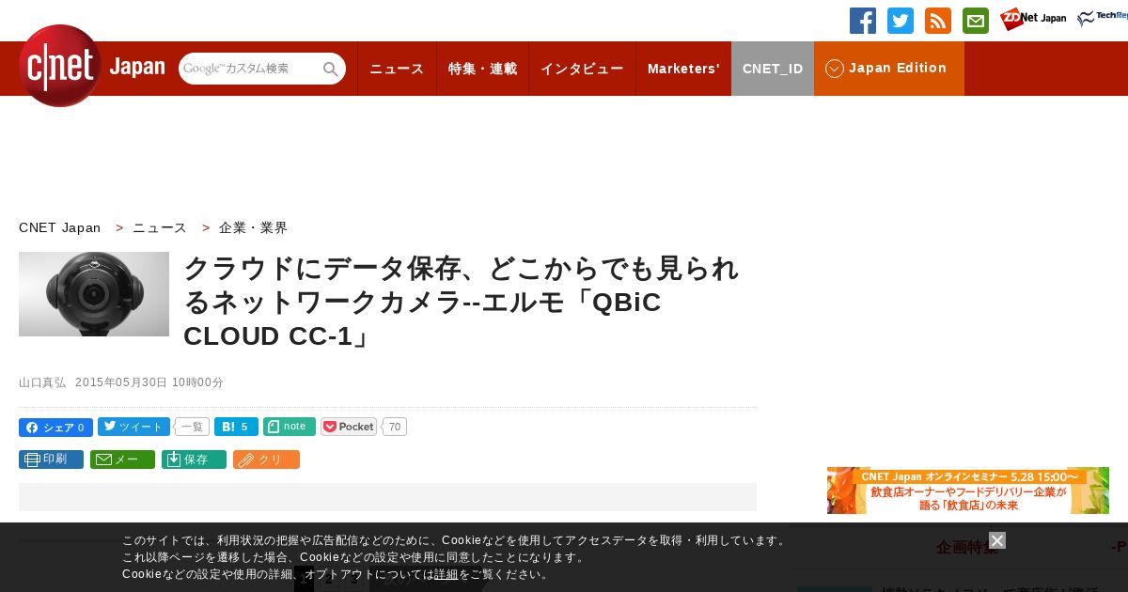Save article to Pocket
The height and width of the screenshot is (592, 1128).
coord(349,427)
